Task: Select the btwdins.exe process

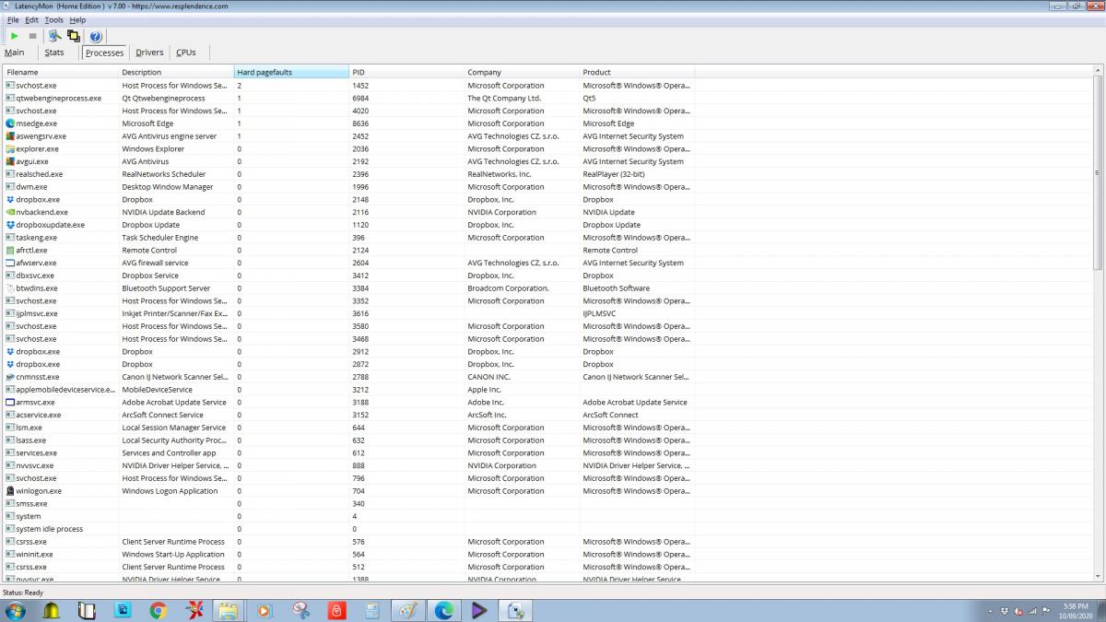Action: click(x=349, y=288)
